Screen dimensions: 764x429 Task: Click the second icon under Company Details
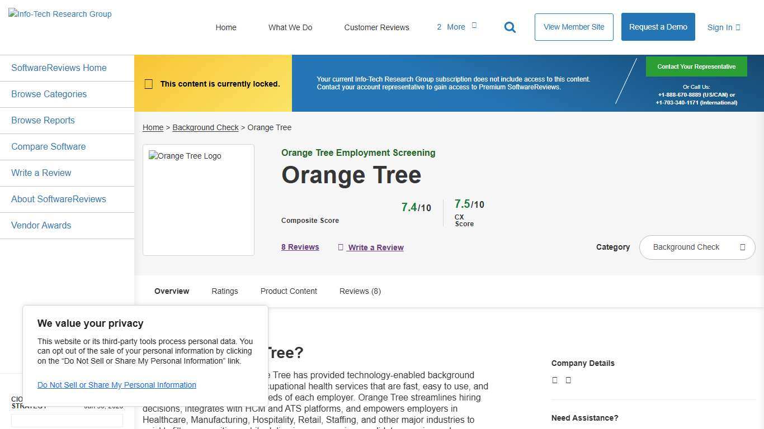coord(568,380)
